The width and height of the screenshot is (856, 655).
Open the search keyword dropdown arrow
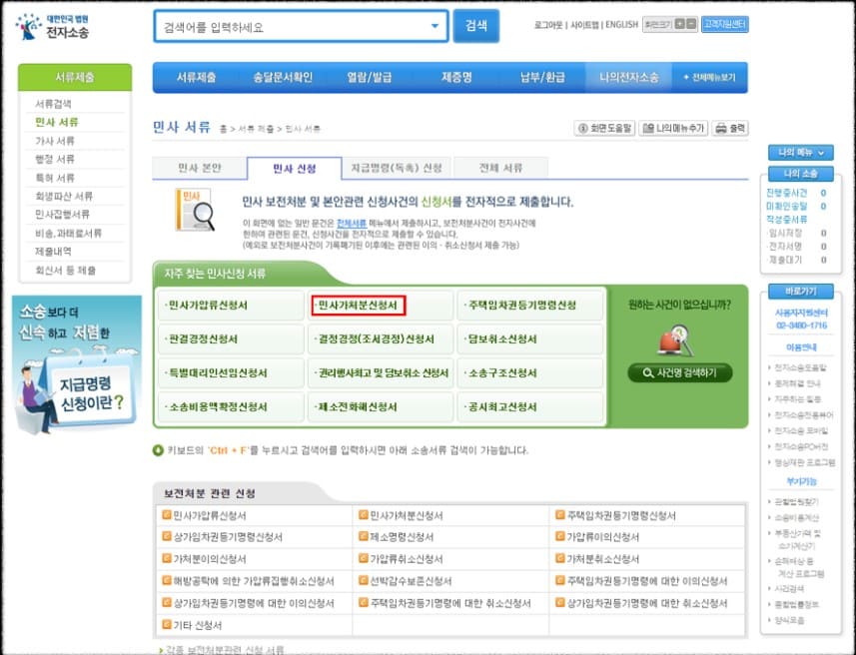coord(433,25)
